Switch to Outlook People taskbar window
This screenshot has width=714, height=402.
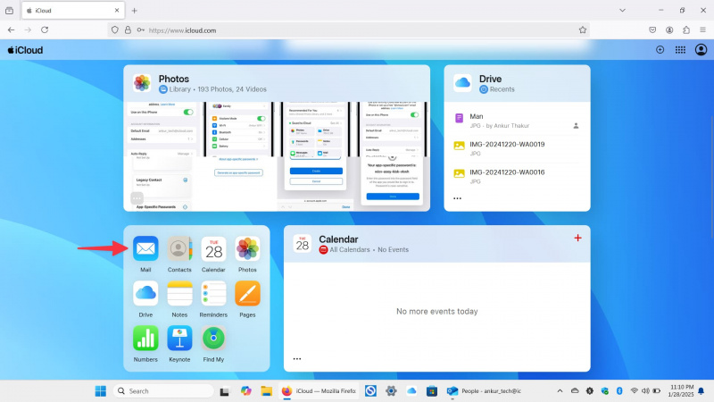[x=485, y=391]
